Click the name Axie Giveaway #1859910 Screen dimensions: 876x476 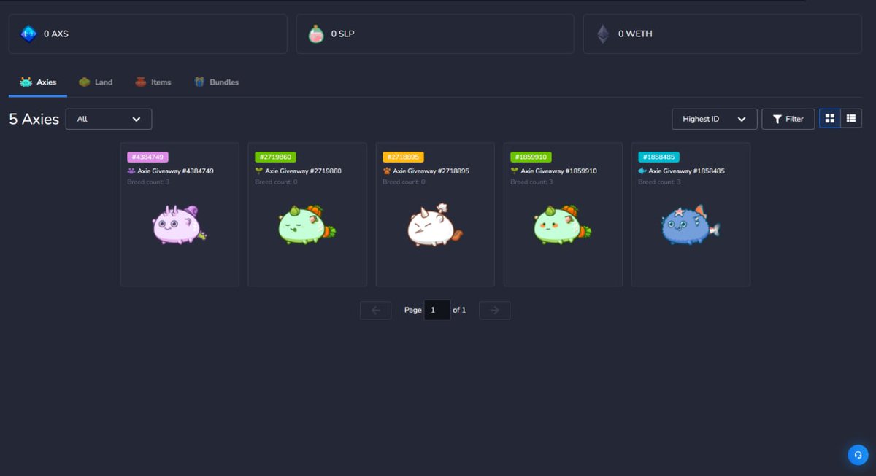click(x=558, y=171)
